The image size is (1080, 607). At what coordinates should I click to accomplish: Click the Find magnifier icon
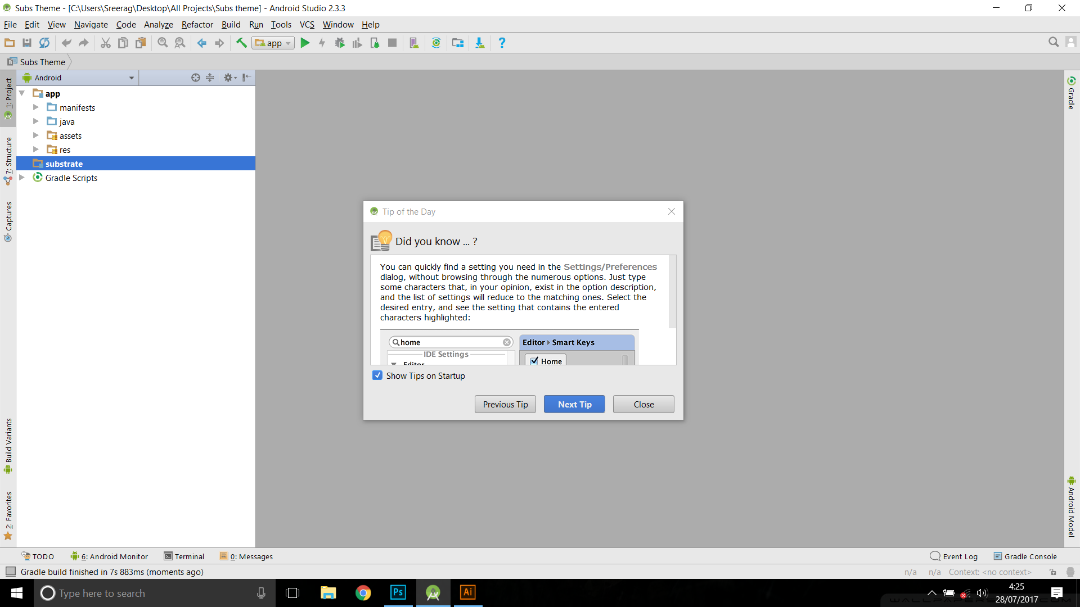163,43
